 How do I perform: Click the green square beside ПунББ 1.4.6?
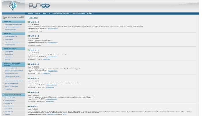click(28, 22)
